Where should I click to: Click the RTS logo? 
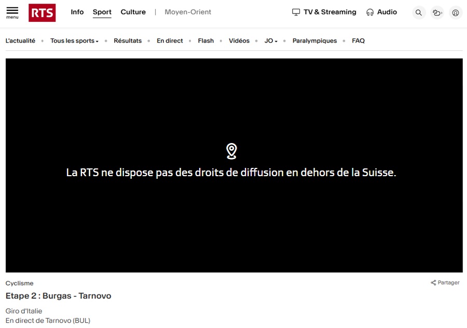pyautogui.click(x=42, y=13)
